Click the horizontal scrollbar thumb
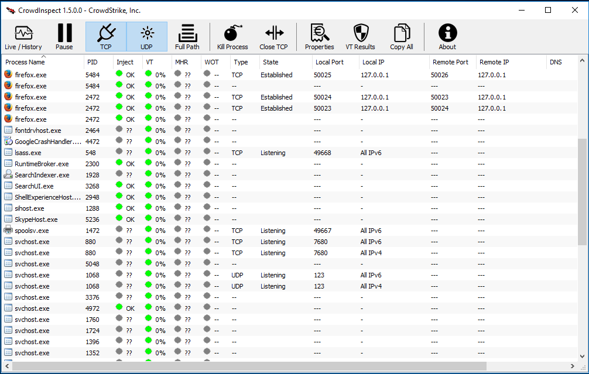 coord(249,366)
